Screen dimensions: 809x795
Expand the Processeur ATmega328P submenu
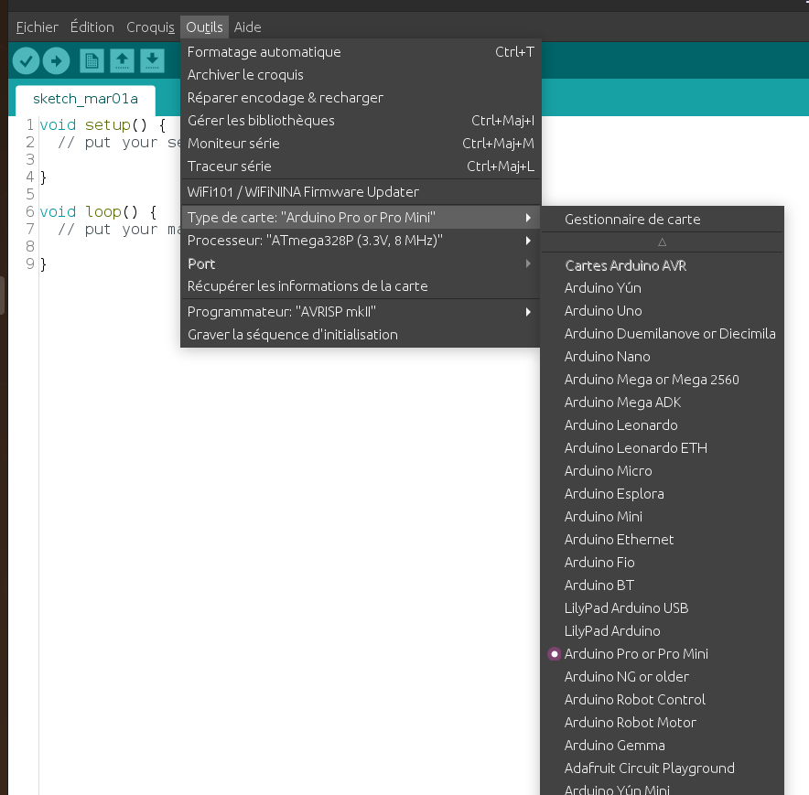click(x=361, y=241)
